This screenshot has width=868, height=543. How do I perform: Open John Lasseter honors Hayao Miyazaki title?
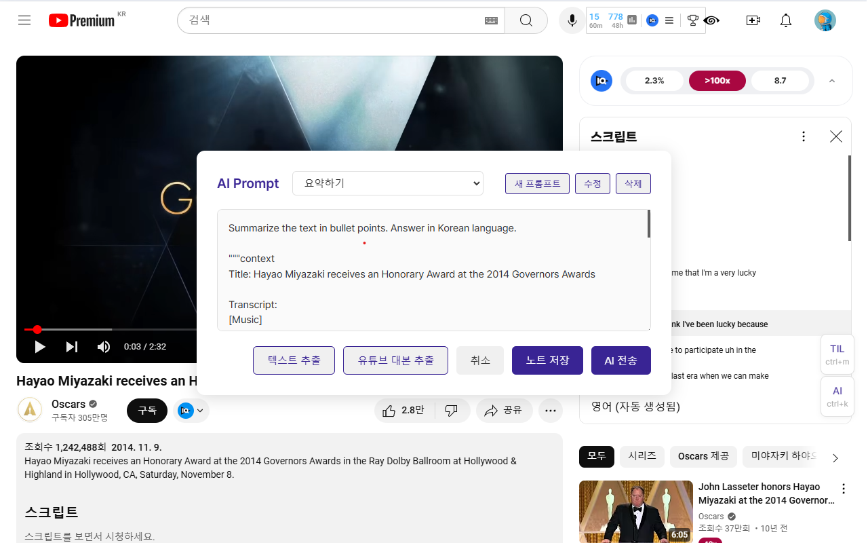click(x=766, y=493)
